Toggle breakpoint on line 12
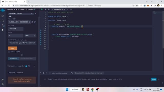164x92 pixels. pyautogui.click(x=40, y=34)
